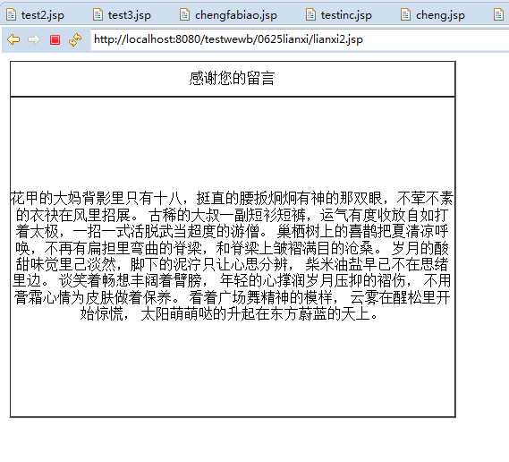Click the browser back arrow icon
The height and width of the screenshot is (462, 509).
pos(13,39)
